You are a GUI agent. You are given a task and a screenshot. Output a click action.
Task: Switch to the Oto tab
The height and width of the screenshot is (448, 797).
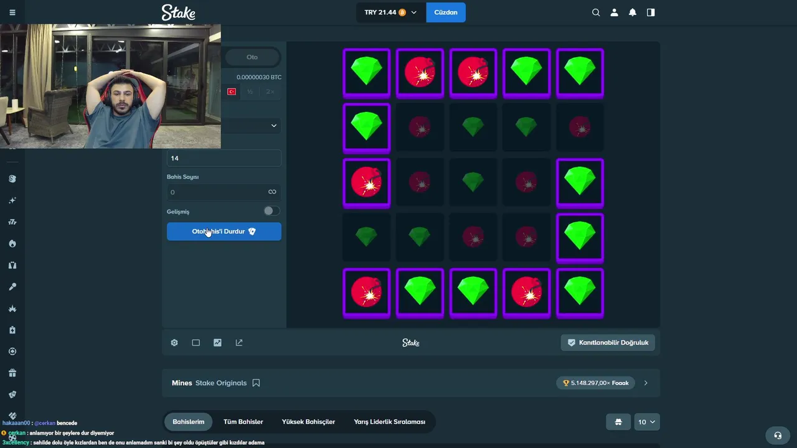[x=252, y=57]
